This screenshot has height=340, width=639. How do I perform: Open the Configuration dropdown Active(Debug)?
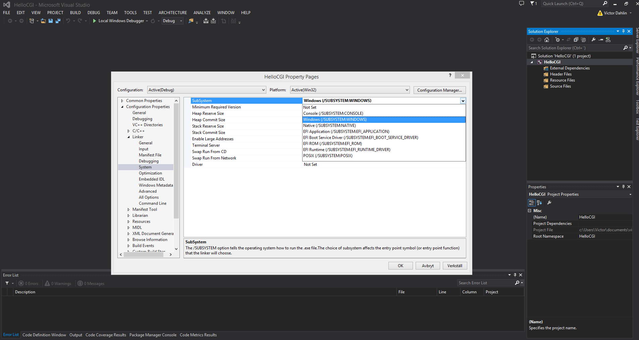pos(207,90)
